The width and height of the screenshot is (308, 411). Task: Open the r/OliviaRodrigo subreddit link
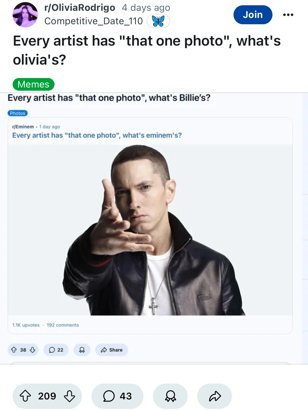pos(80,8)
